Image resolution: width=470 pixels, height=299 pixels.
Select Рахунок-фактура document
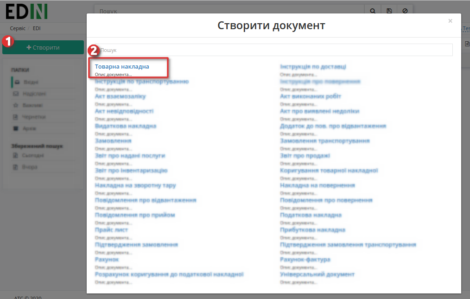[305, 260]
